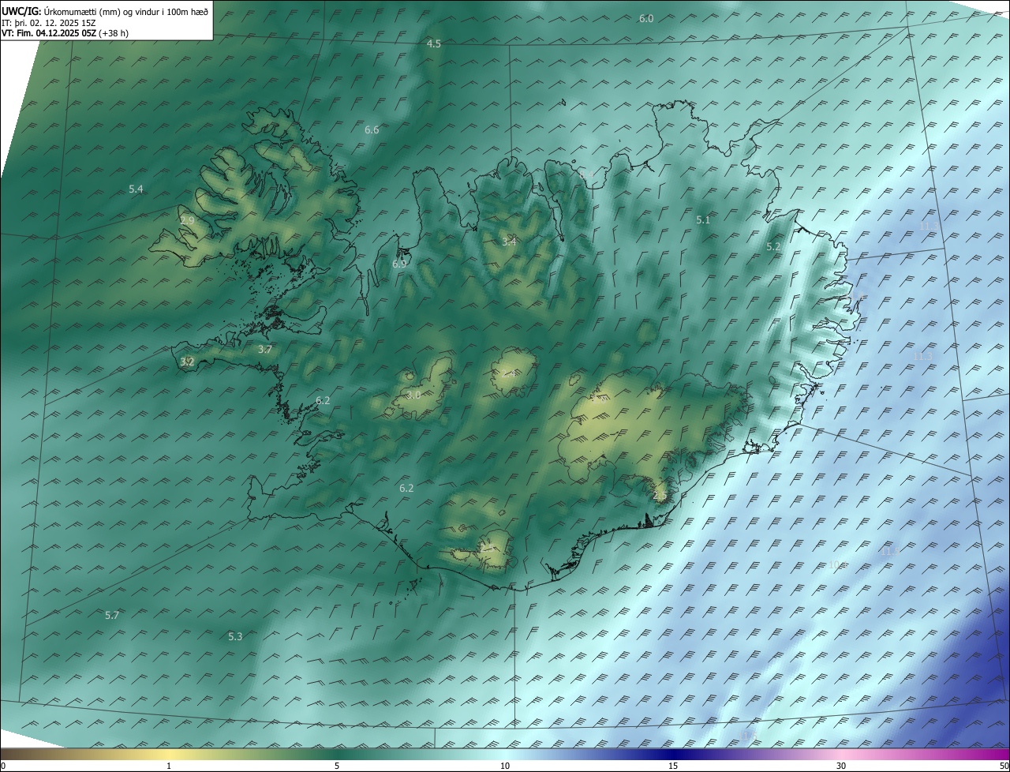Screen dimensions: 1010x772
Task: Click the 5.3 value over the southwest ocean
Action: (x=235, y=637)
